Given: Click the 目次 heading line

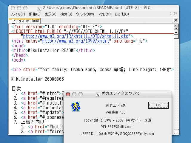Looking at the screenshot, I should click(x=16, y=89).
